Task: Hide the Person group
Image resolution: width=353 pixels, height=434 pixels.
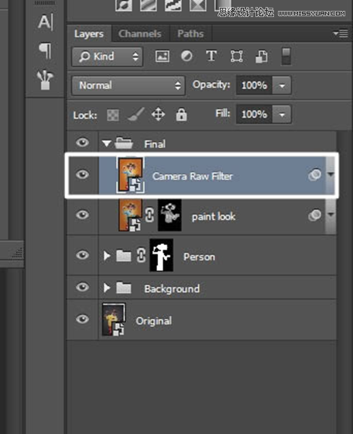Action: 82,255
